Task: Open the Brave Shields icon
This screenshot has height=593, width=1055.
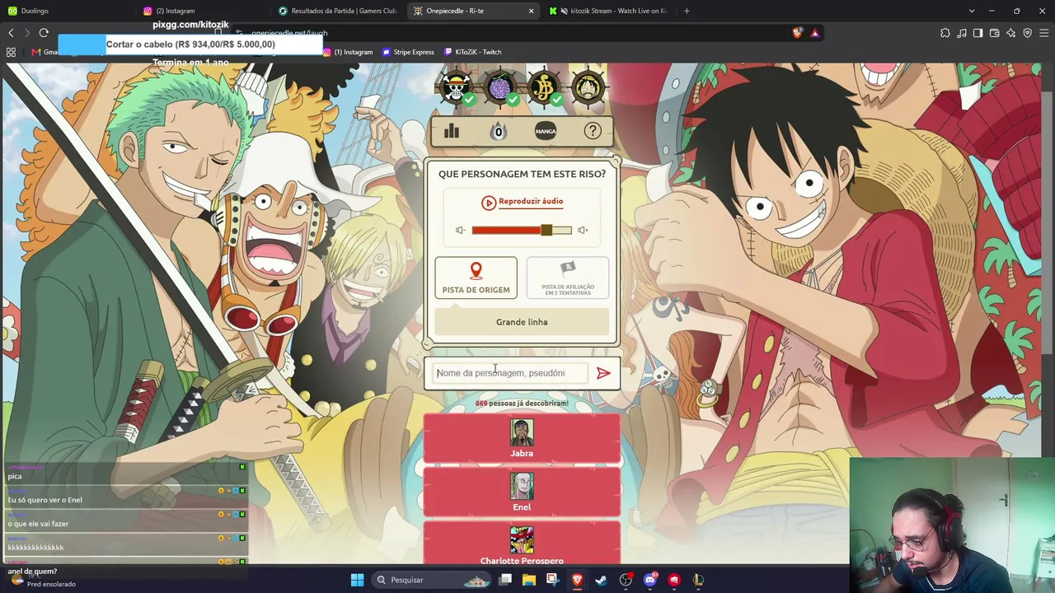Action: click(797, 33)
